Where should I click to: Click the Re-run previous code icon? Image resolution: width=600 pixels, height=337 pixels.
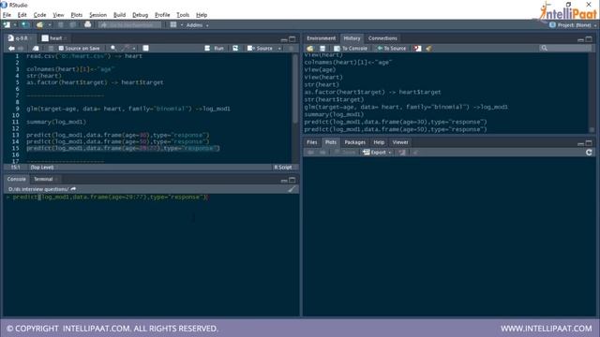tap(235, 49)
